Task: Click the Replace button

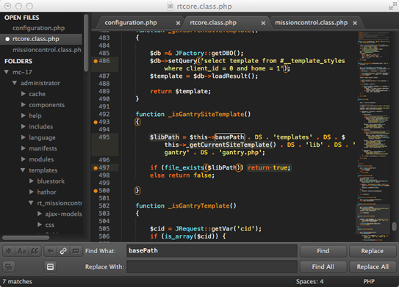Action: pos(373,251)
